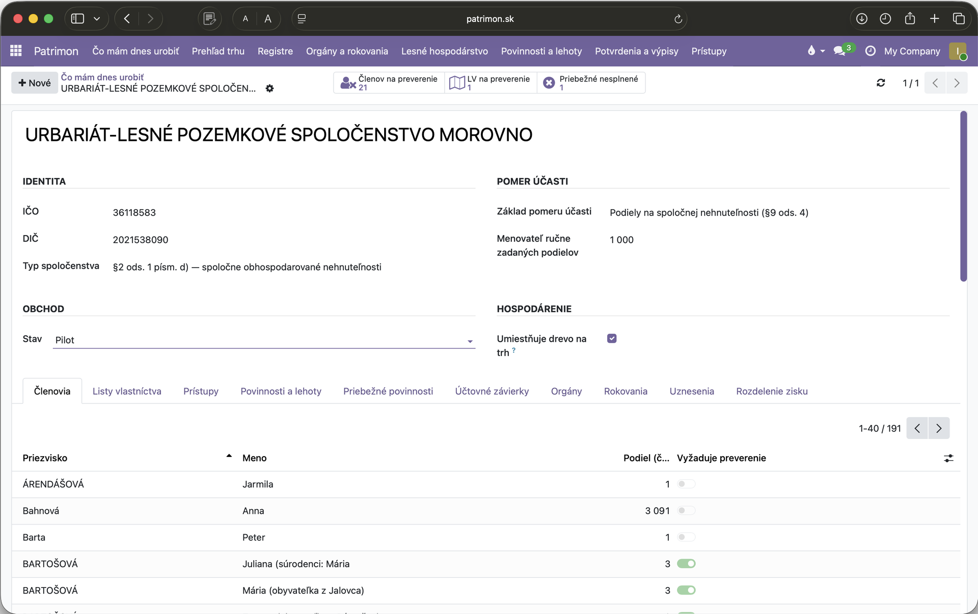Click Čo mám dnes urobiť breadcrumb link
Screen dimensions: 978x614
coord(102,77)
